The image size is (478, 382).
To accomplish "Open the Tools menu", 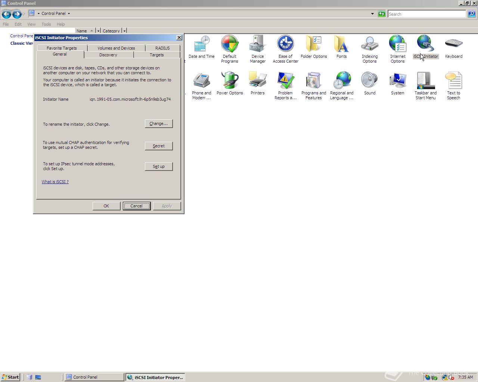I will point(46,24).
